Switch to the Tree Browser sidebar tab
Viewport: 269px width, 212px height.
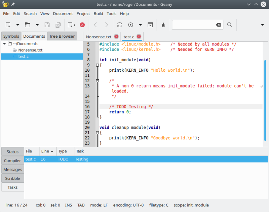coord(62,36)
